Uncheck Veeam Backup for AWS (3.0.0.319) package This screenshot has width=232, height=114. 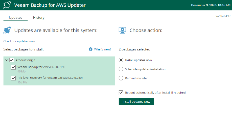(x=13, y=67)
